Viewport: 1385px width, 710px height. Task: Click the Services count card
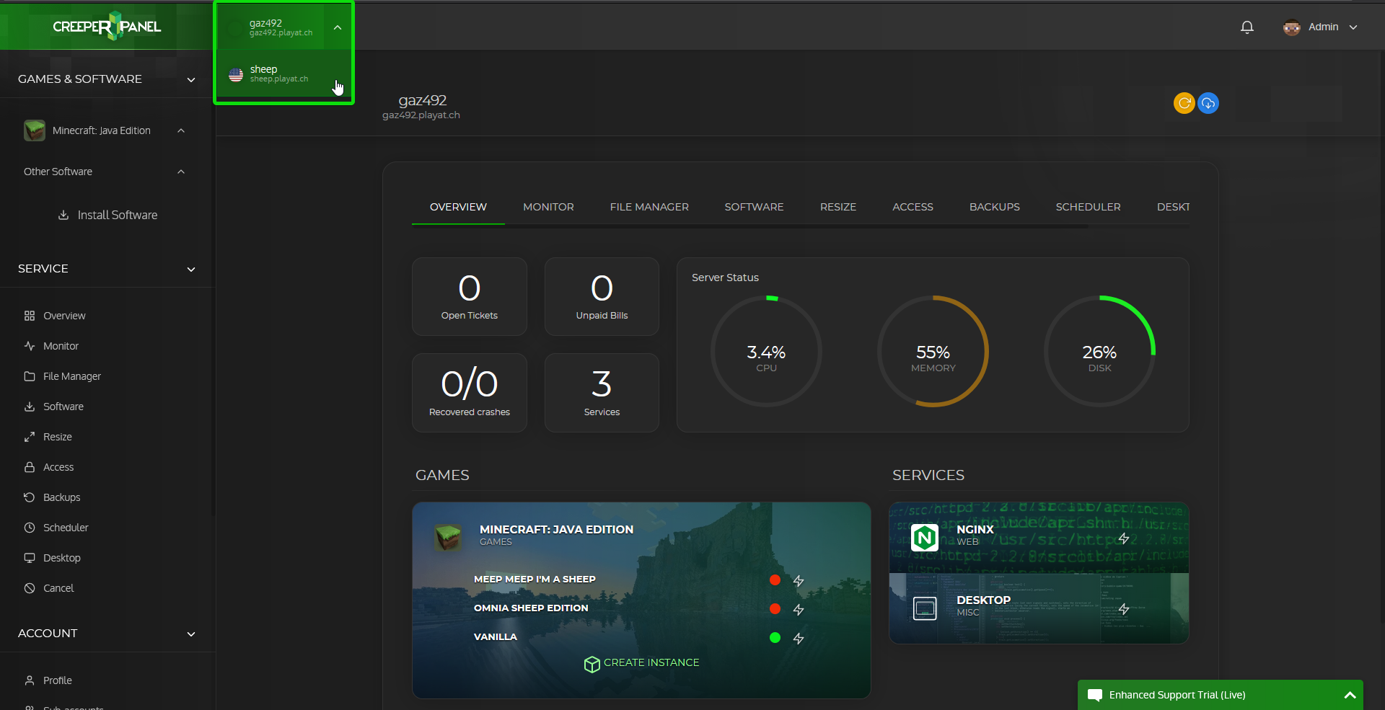(x=602, y=393)
